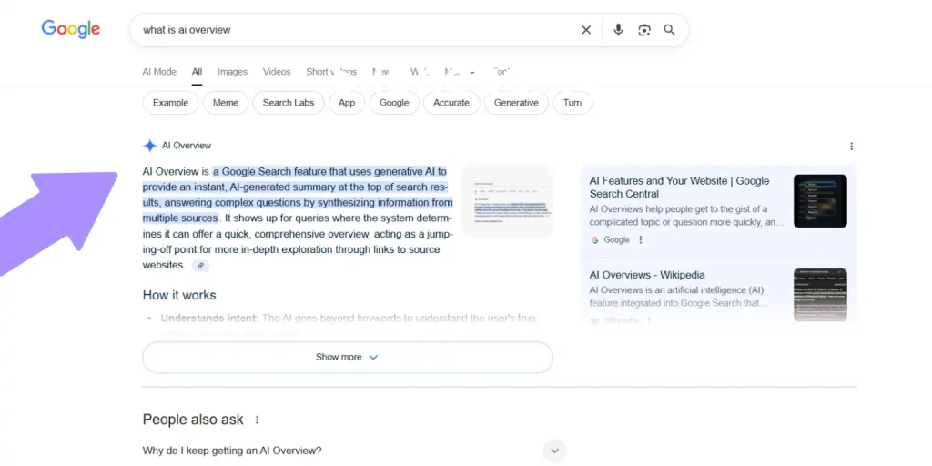Open three-dot menu next to Google source
Viewport: 932px width, 466px height.
pos(641,240)
